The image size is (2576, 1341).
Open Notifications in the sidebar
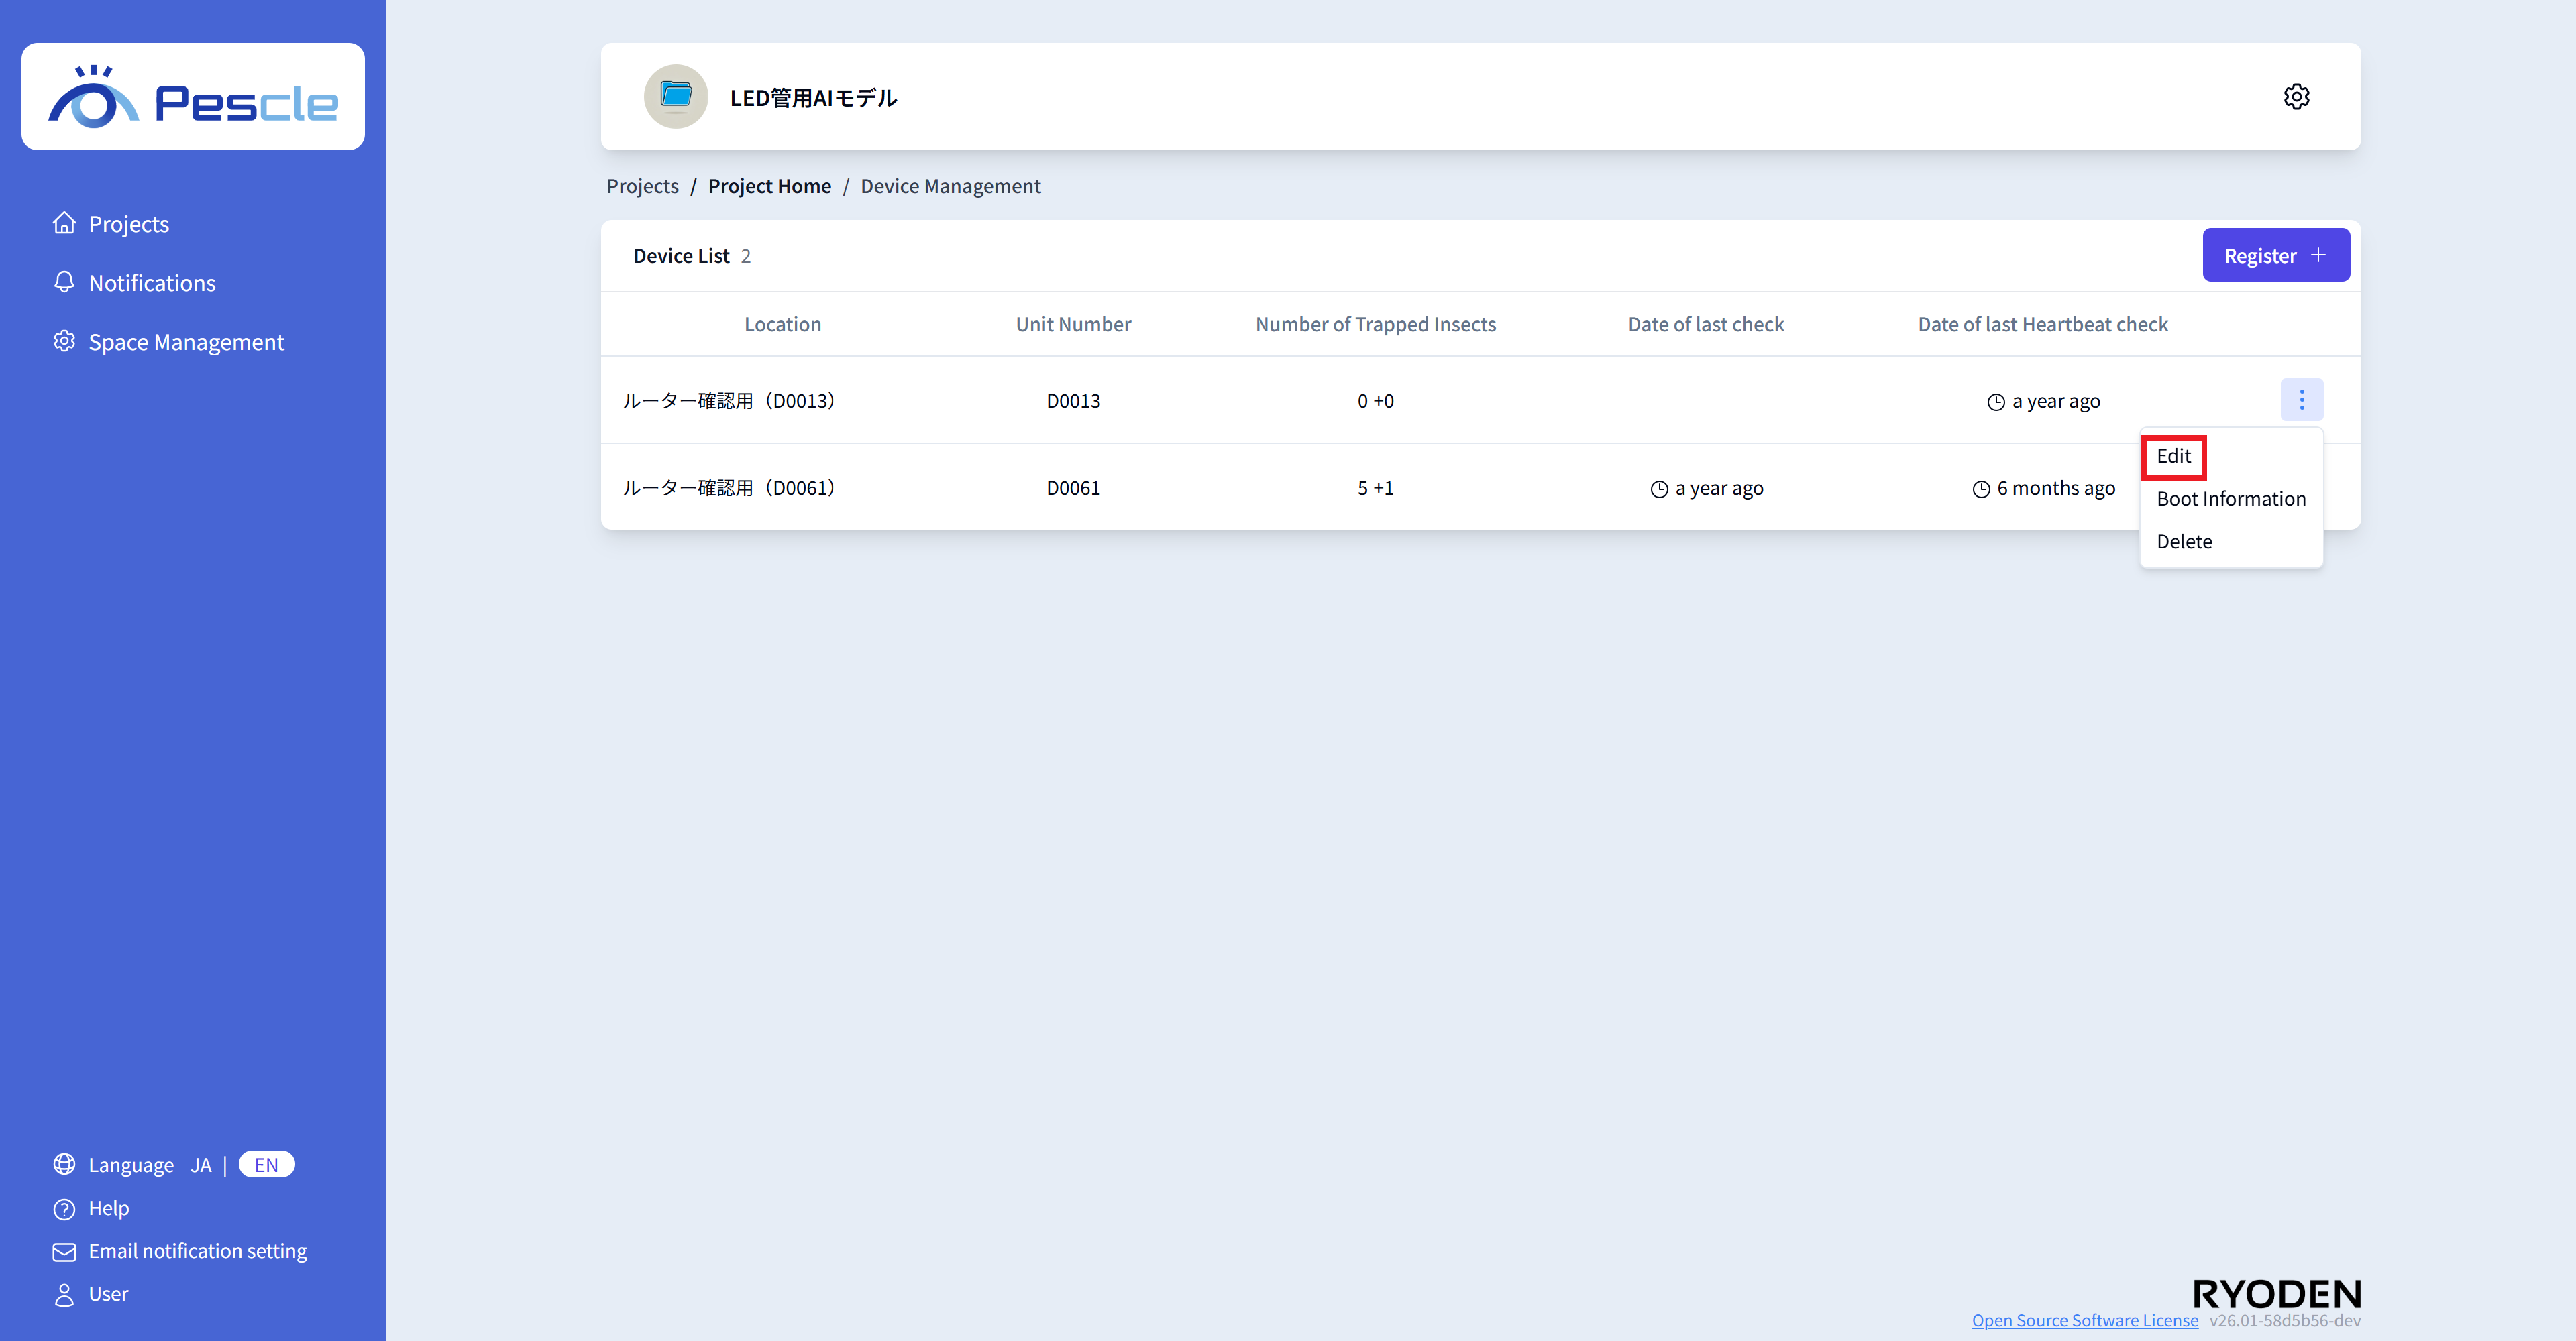point(151,283)
